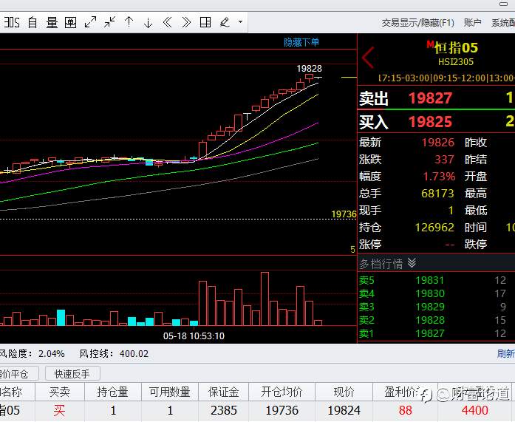Viewport: 515px width, 422px height.
Task: Select the 卖4 row at 19830
Action: tap(436, 293)
